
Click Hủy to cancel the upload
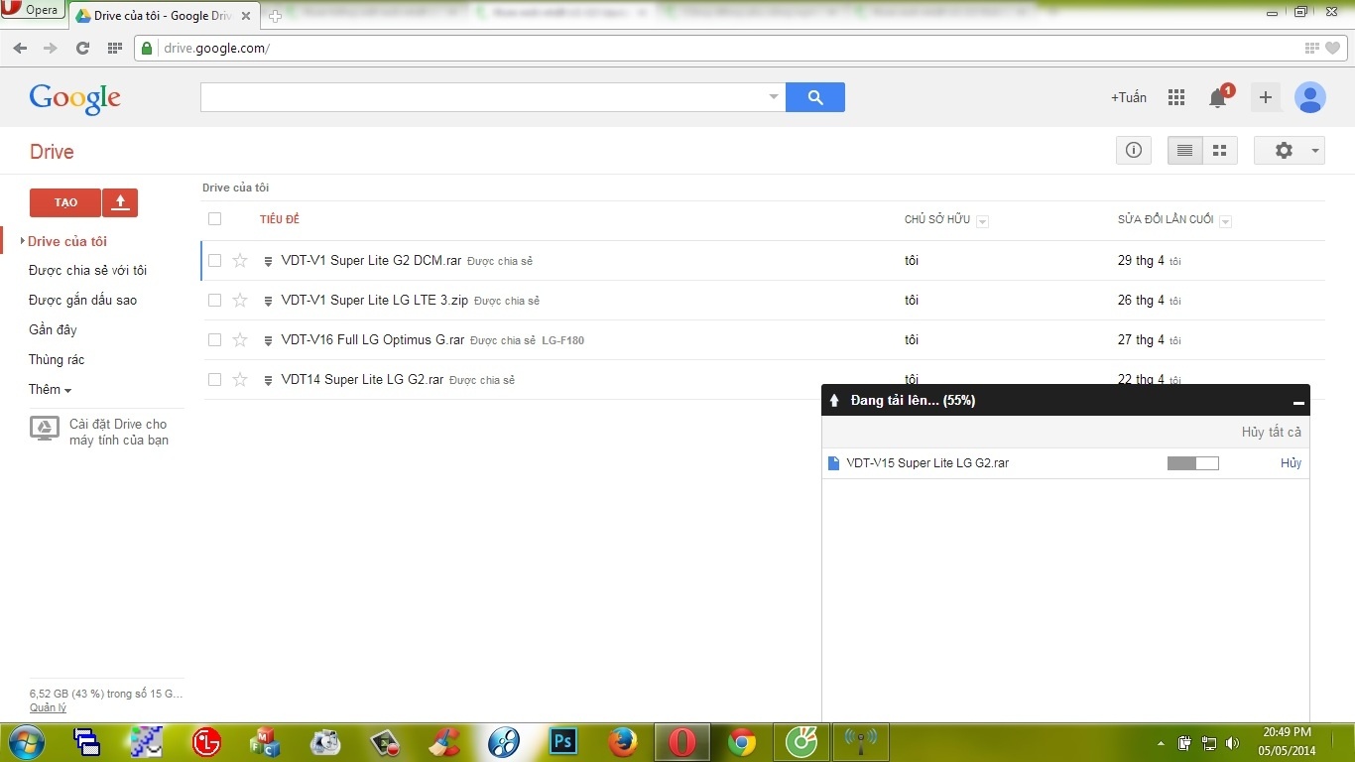(x=1290, y=463)
